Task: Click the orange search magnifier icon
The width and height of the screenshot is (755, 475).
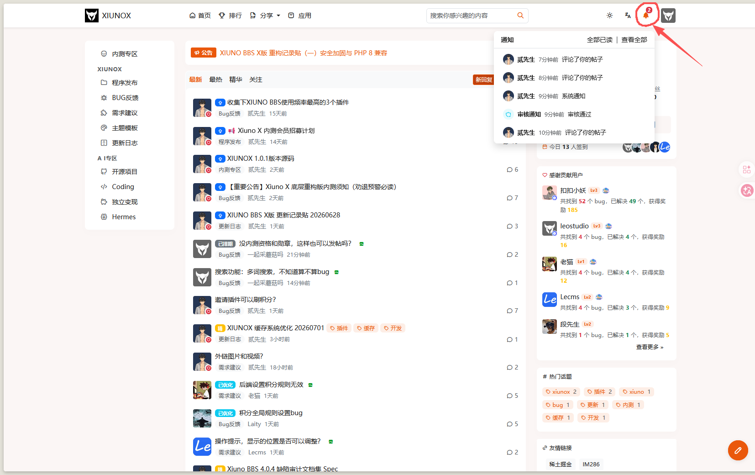Action: [x=520, y=16]
